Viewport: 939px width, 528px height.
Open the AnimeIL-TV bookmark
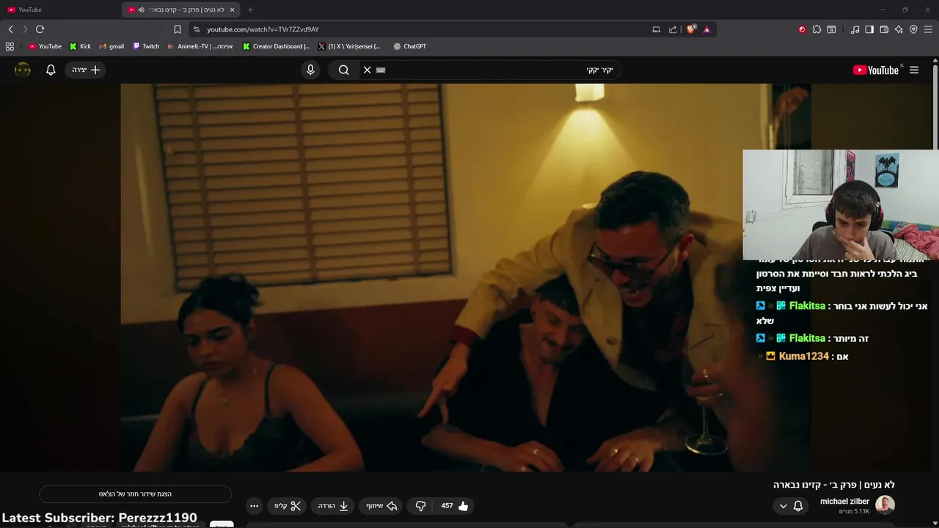(x=200, y=46)
